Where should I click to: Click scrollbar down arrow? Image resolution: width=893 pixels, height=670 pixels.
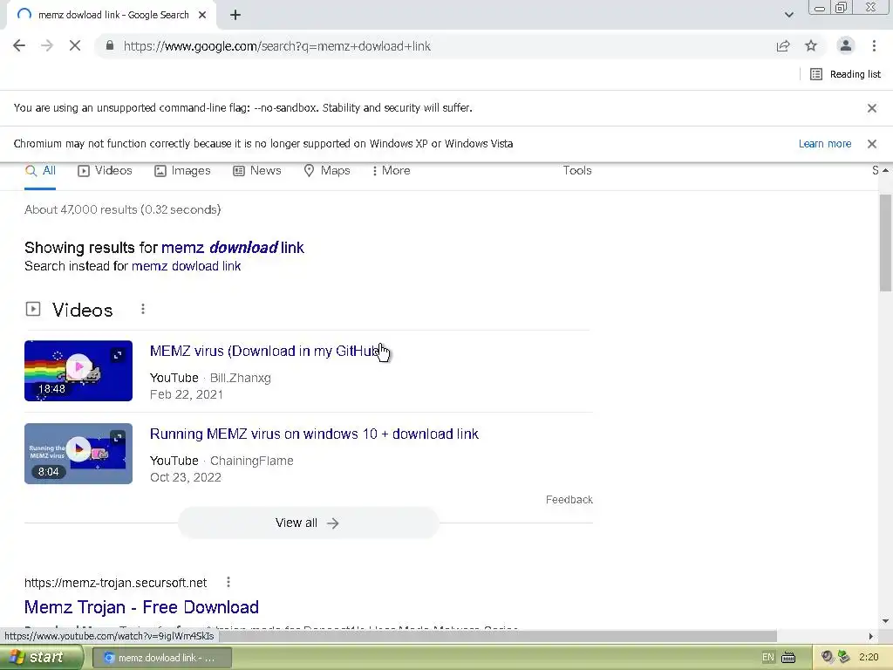click(x=885, y=621)
